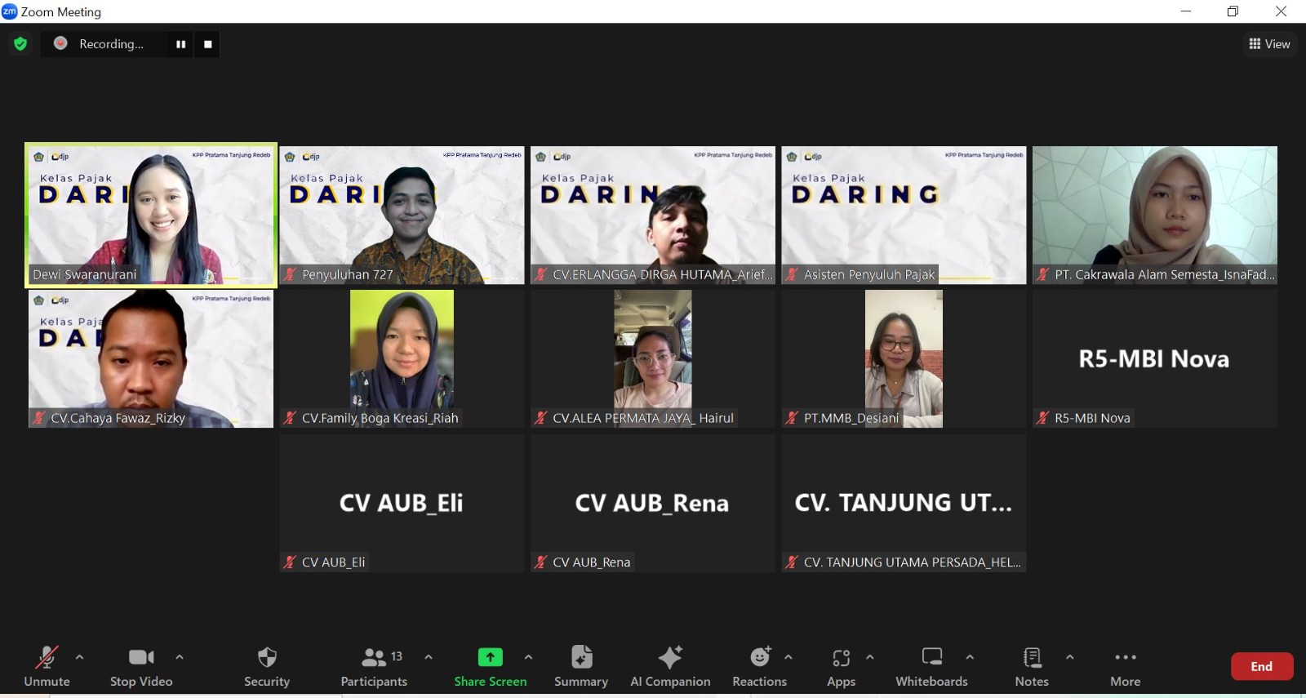
Task: Expand audio options arrow next to Unmute
Action: (79, 657)
